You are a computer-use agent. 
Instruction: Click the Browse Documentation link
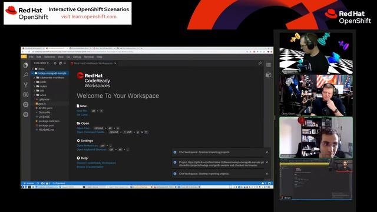click(90, 167)
